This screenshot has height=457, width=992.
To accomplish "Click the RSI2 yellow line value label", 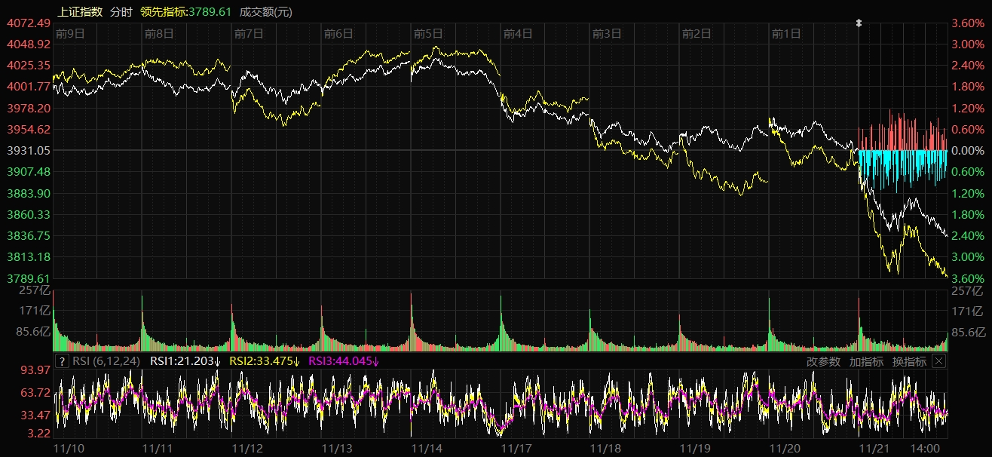I will coord(265,361).
